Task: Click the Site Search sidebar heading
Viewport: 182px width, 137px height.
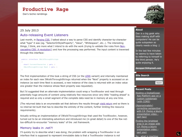Action: click(142, 75)
